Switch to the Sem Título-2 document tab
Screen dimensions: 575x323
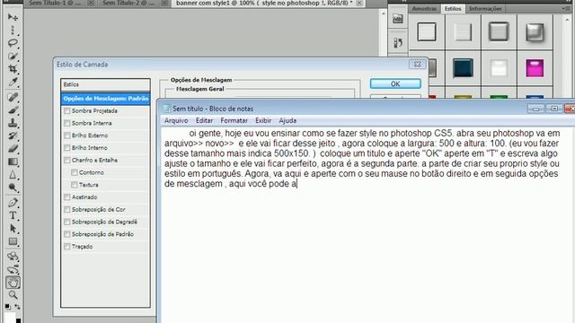point(129,3)
